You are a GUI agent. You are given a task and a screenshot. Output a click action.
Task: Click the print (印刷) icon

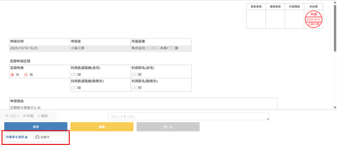tap(25, 116)
